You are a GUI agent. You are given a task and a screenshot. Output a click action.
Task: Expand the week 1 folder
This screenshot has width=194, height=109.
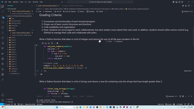(x=13, y=28)
